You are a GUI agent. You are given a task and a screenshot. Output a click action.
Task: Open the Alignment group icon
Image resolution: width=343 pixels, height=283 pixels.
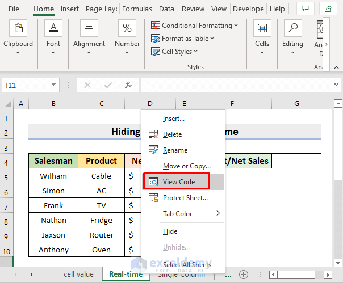pos(89,28)
